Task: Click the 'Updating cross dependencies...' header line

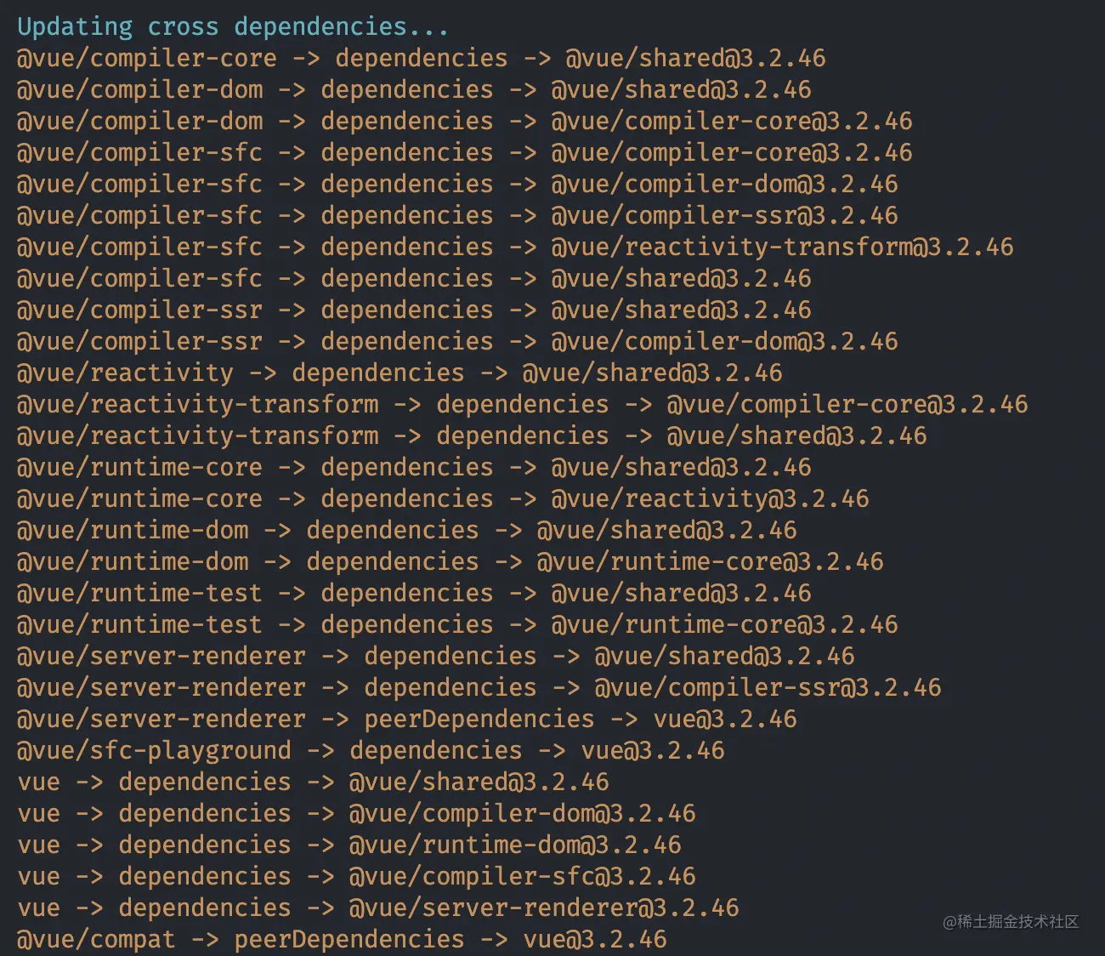Action: [232, 26]
